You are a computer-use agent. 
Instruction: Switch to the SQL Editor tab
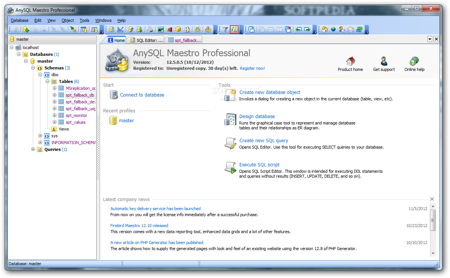146,40
